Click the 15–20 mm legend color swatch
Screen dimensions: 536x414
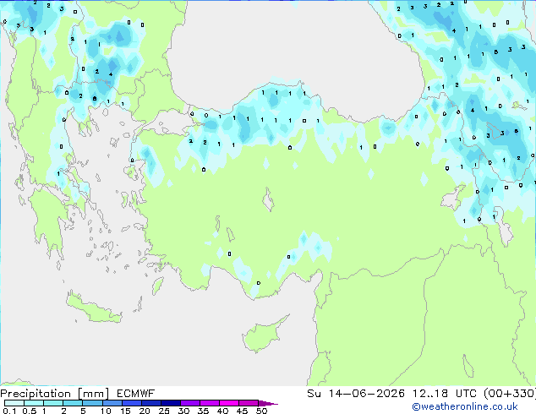131,403
